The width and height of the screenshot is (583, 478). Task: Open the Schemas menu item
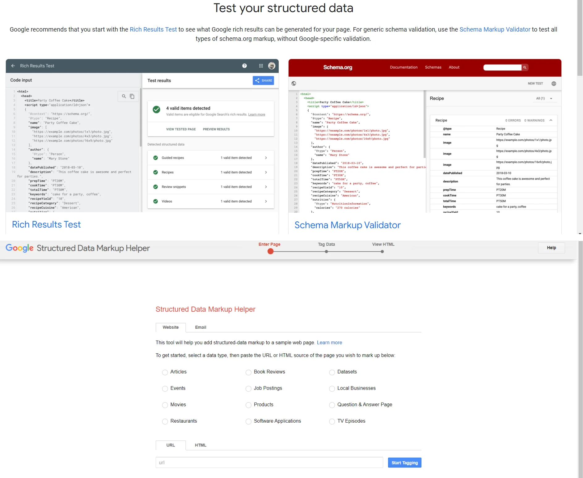pos(433,67)
